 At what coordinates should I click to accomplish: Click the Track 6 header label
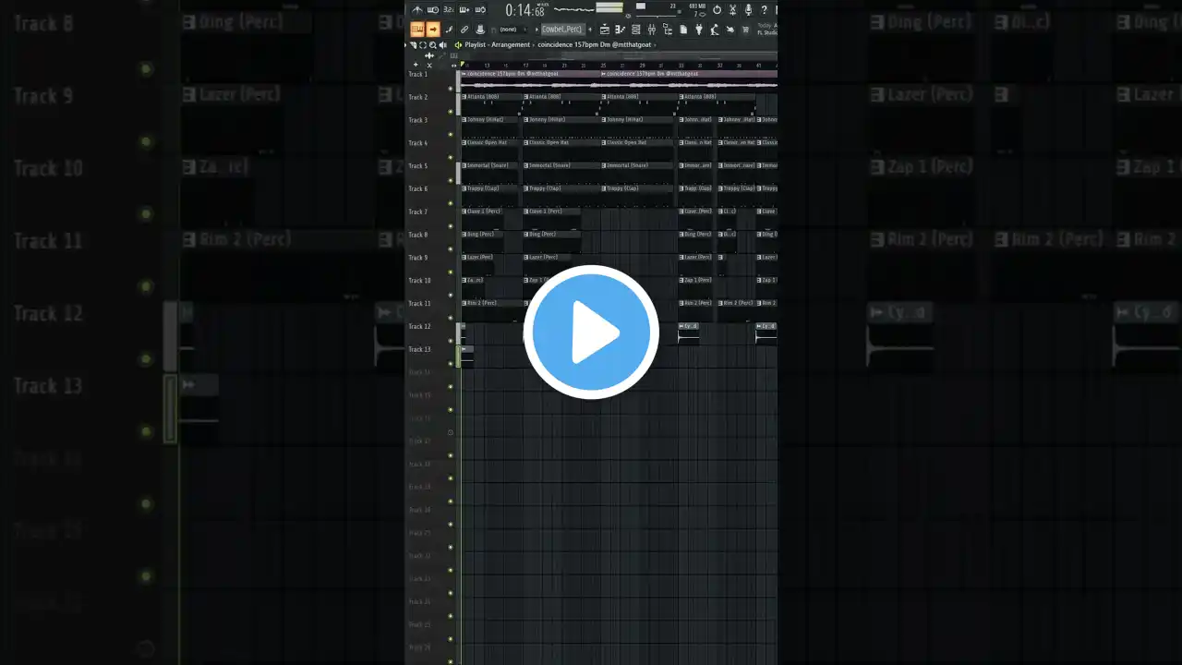pyautogui.click(x=418, y=188)
